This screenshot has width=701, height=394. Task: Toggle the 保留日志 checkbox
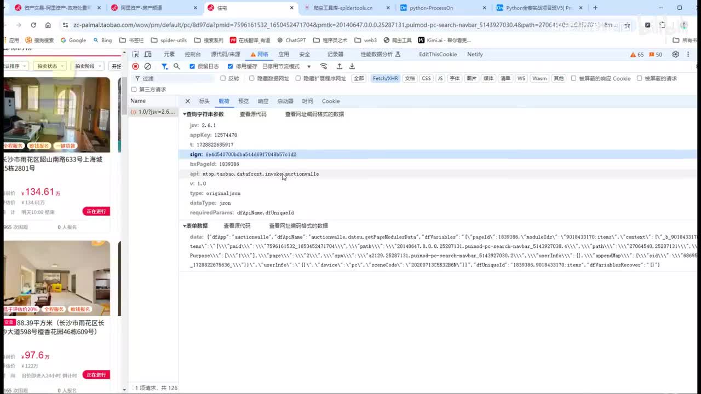tap(192, 66)
